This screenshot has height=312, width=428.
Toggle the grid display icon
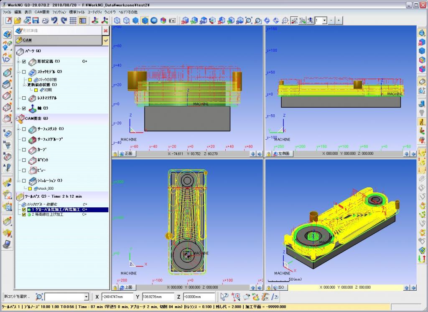(x=73, y=20)
